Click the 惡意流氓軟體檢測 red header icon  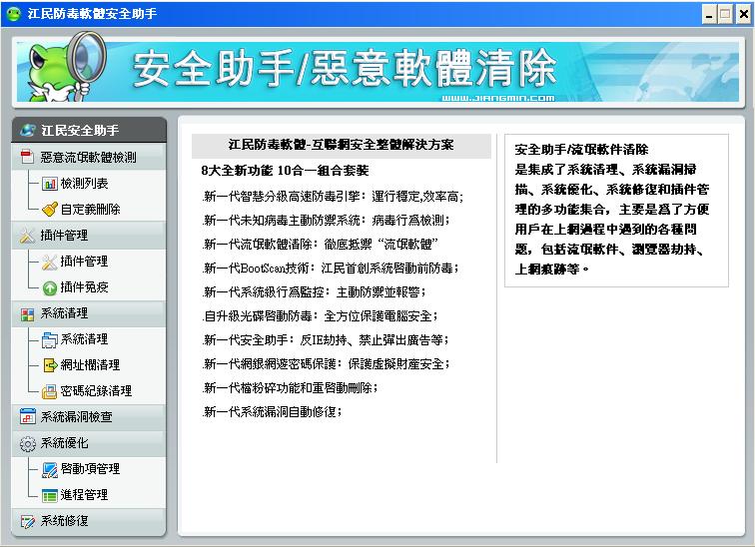(27, 158)
